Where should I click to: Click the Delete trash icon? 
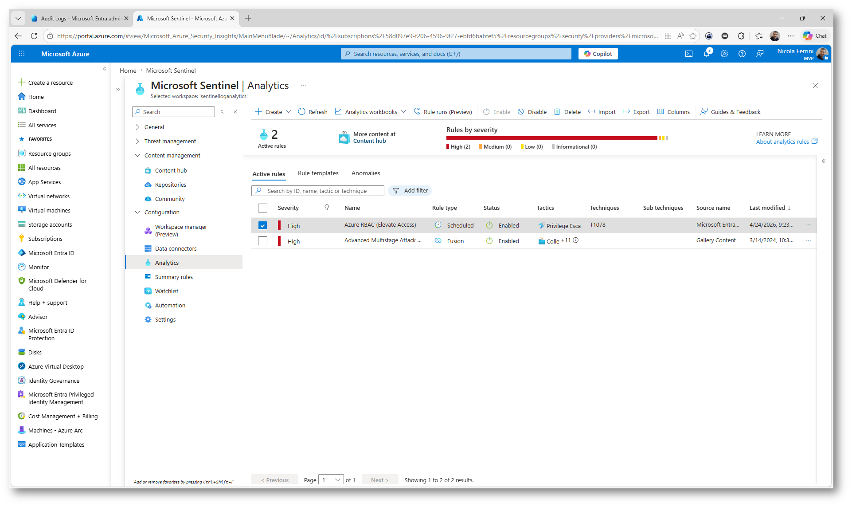pyautogui.click(x=557, y=112)
